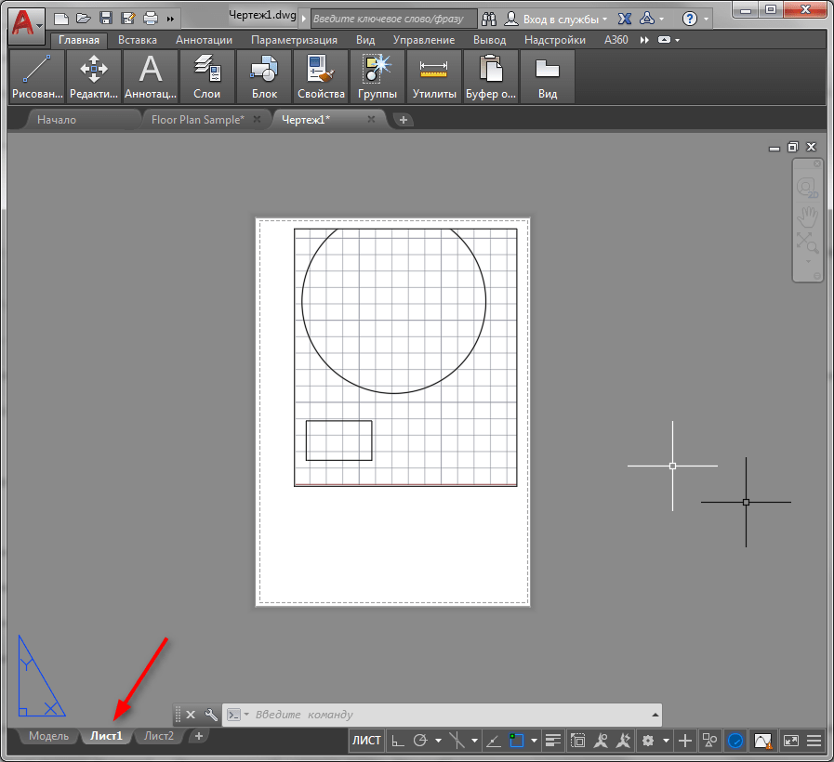
Task: Open the Рисование (Draw) panel
Action: pos(37,76)
